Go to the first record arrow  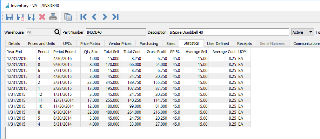84,17
